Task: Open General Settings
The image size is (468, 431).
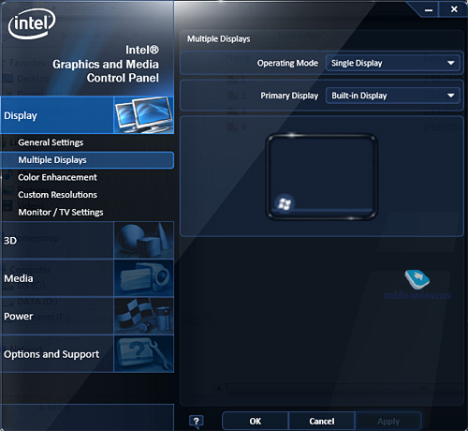Action: point(51,142)
